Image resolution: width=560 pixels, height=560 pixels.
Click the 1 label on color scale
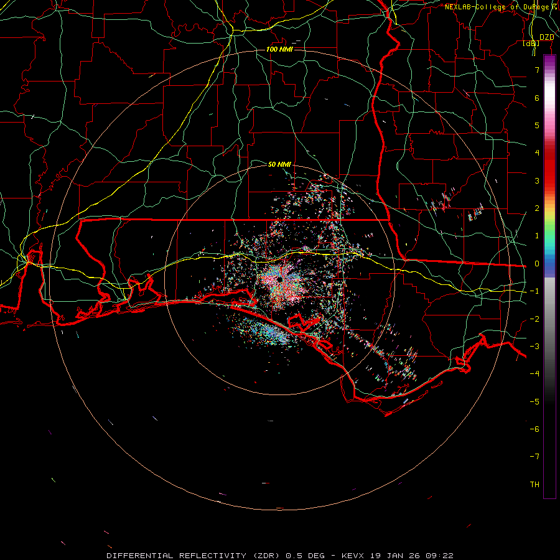537,236
